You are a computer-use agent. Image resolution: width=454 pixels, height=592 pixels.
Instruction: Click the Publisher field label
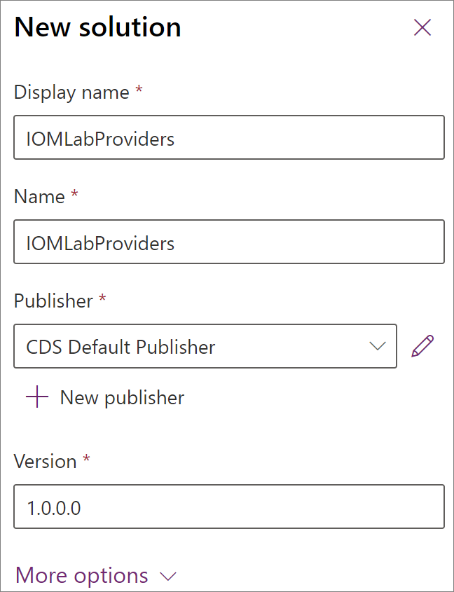click(x=53, y=301)
